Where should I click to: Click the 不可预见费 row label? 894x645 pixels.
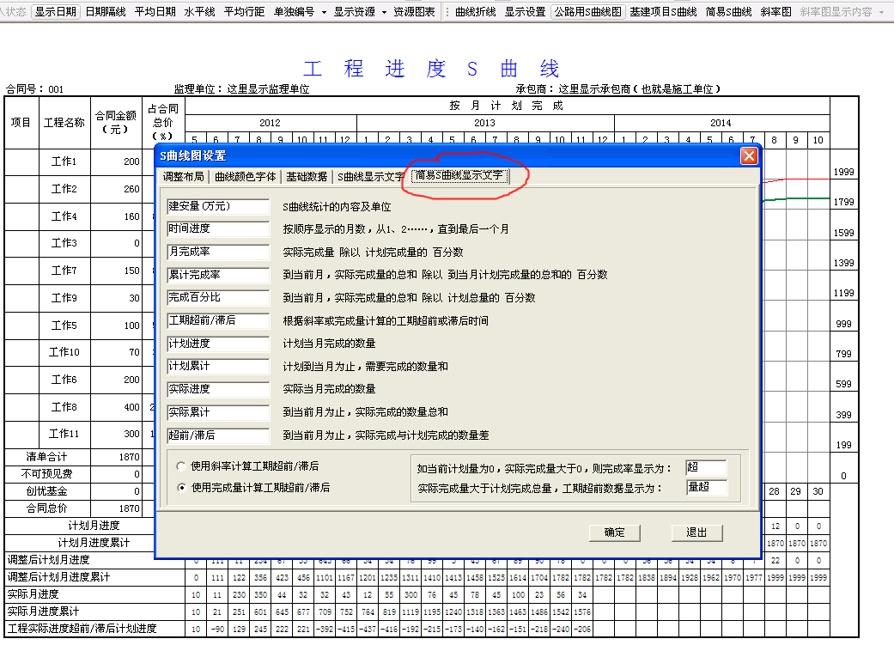point(46,474)
